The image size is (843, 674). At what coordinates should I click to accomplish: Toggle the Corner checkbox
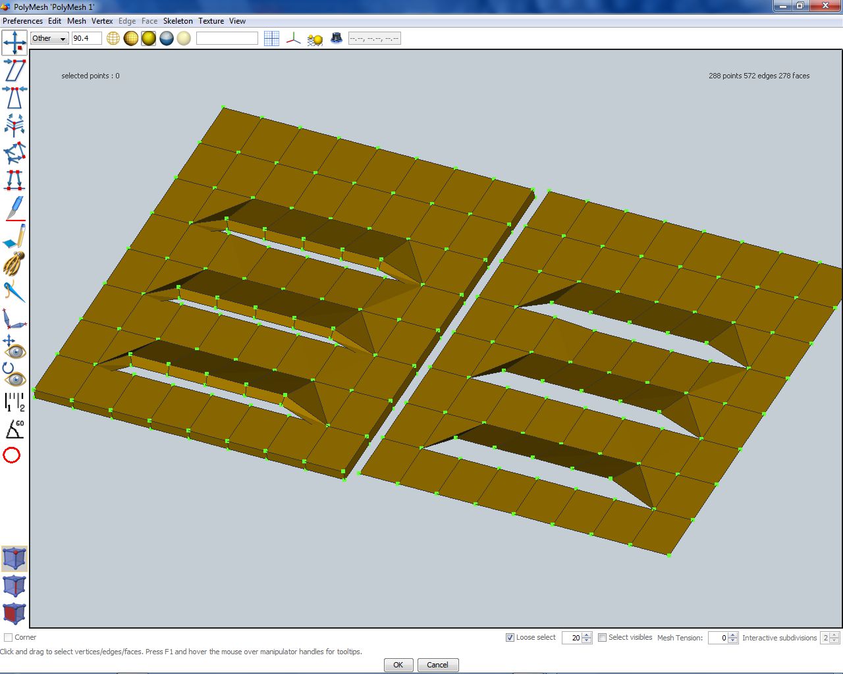click(x=9, y=637)
